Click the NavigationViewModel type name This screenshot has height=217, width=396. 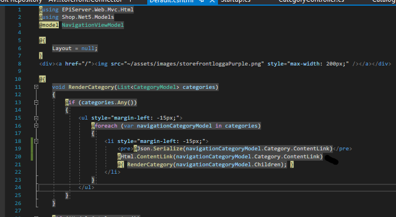pos(92,25)
